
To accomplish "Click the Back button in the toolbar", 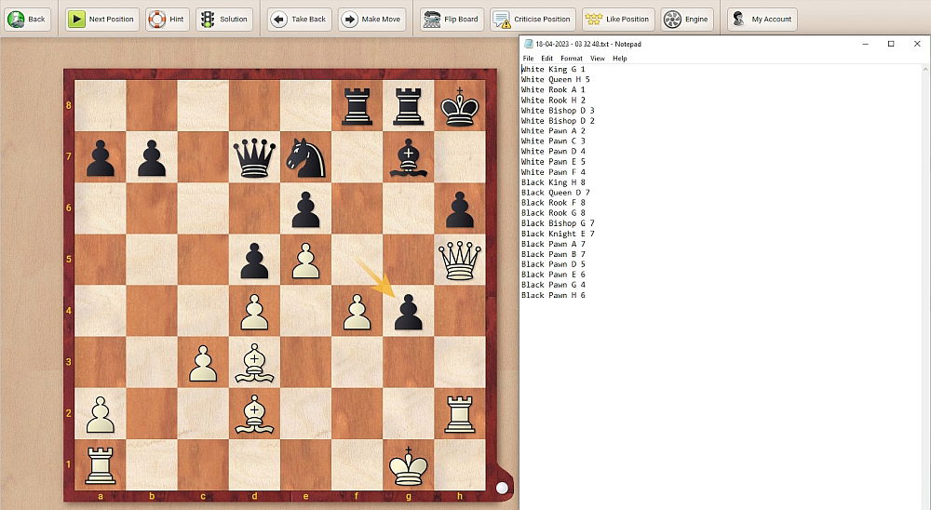I will (x=27, y=19).
